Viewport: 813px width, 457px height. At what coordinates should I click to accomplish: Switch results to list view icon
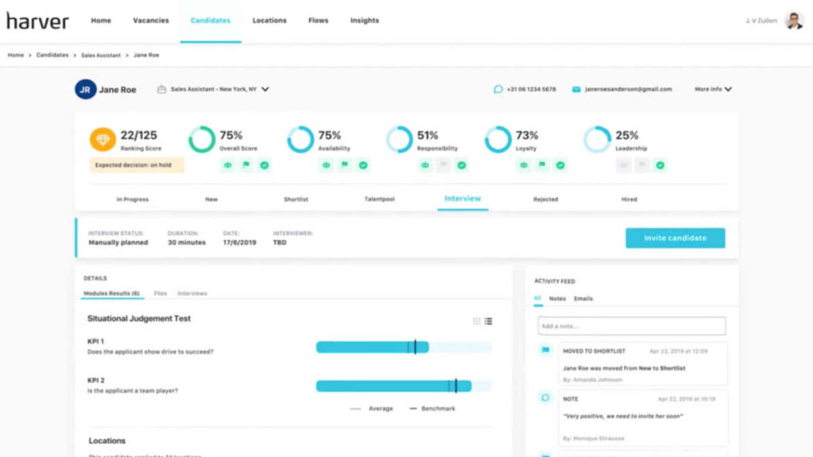coord(488,321)
